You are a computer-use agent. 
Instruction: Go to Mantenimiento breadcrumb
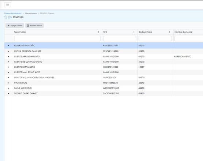click(x=31, y=13)
